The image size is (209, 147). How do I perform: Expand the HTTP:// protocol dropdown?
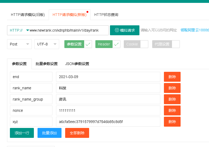(19, 30)
